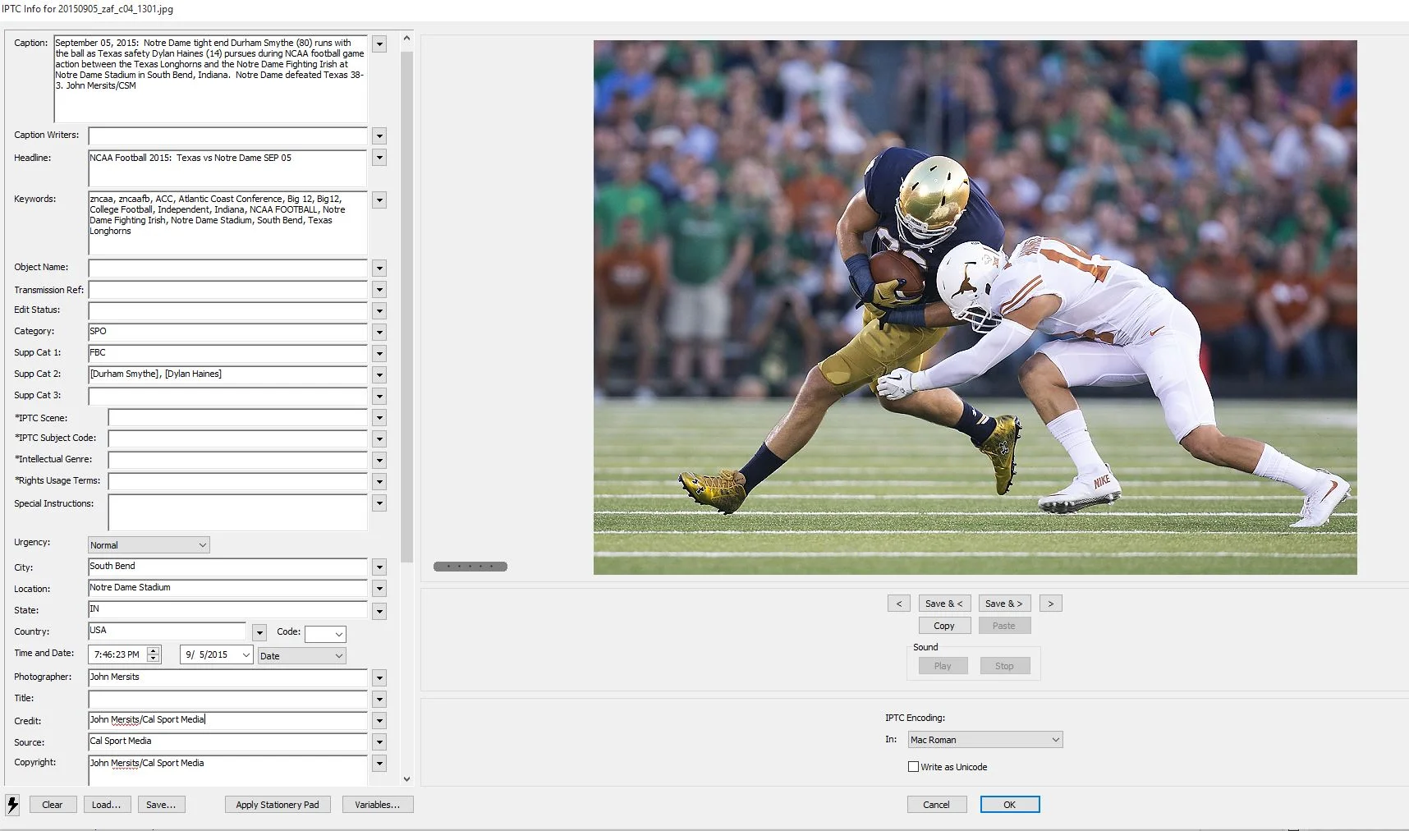The image size is (1409, 831).
Task: Open the Keywords field dropdown arrow
Action: click(379, 200)
